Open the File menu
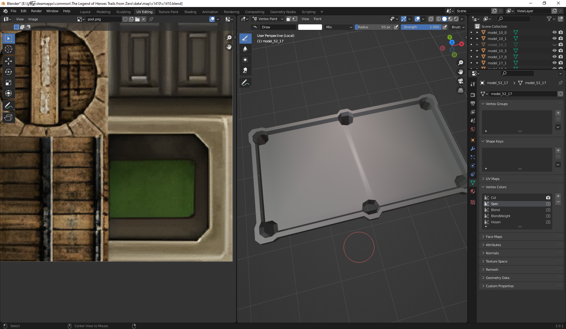Viewport: 566px width, 329px height. point(13,11)
